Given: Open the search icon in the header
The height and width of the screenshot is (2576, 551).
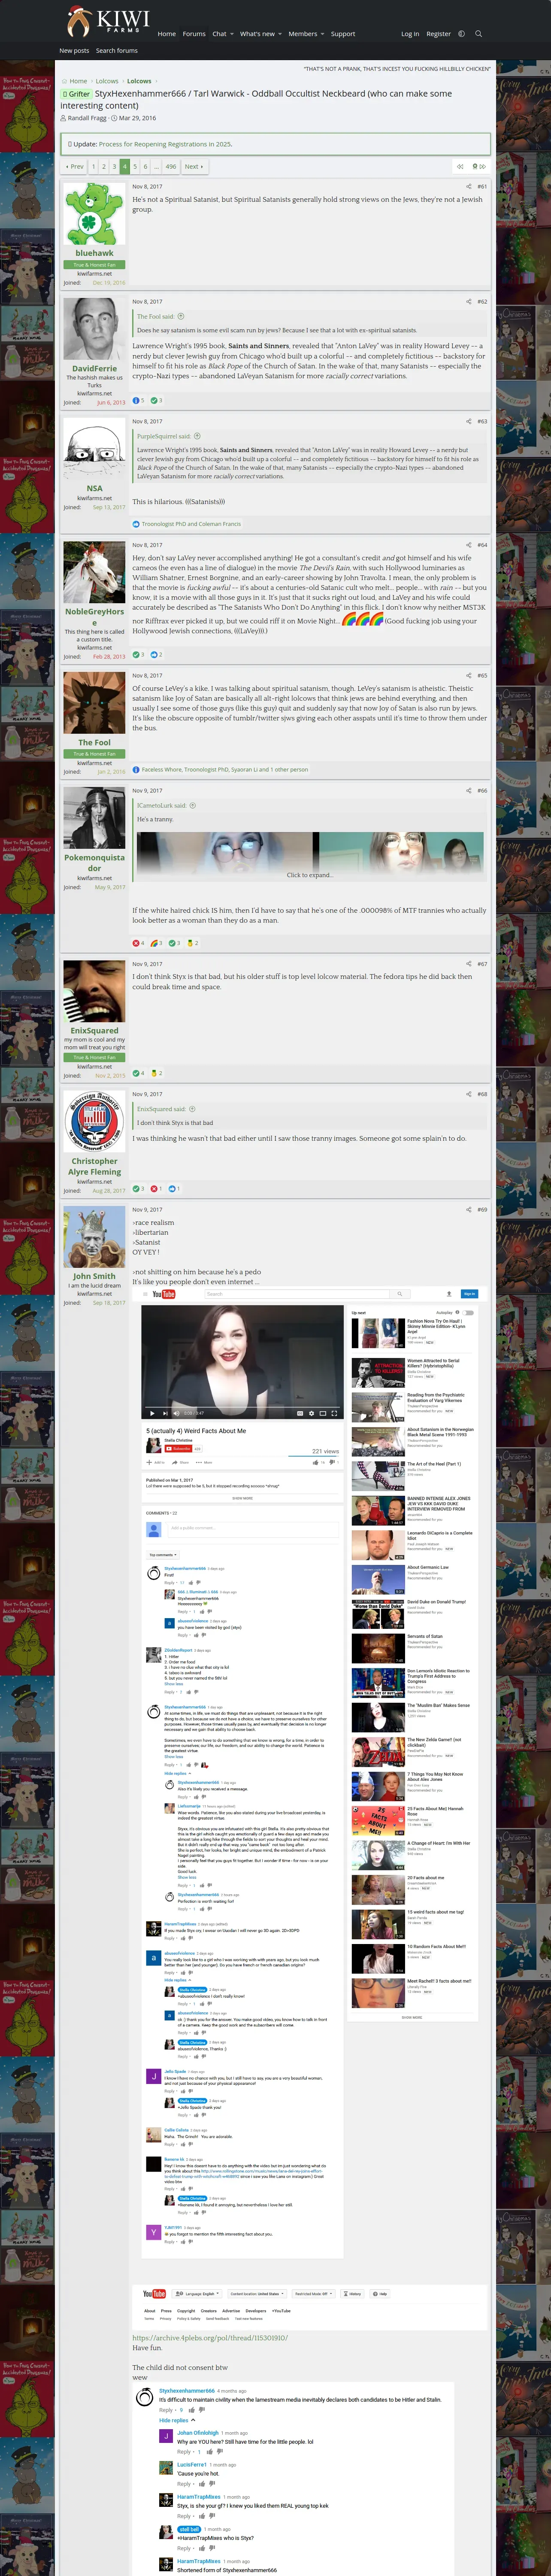Looking at the screenshot, I should 478,34.
